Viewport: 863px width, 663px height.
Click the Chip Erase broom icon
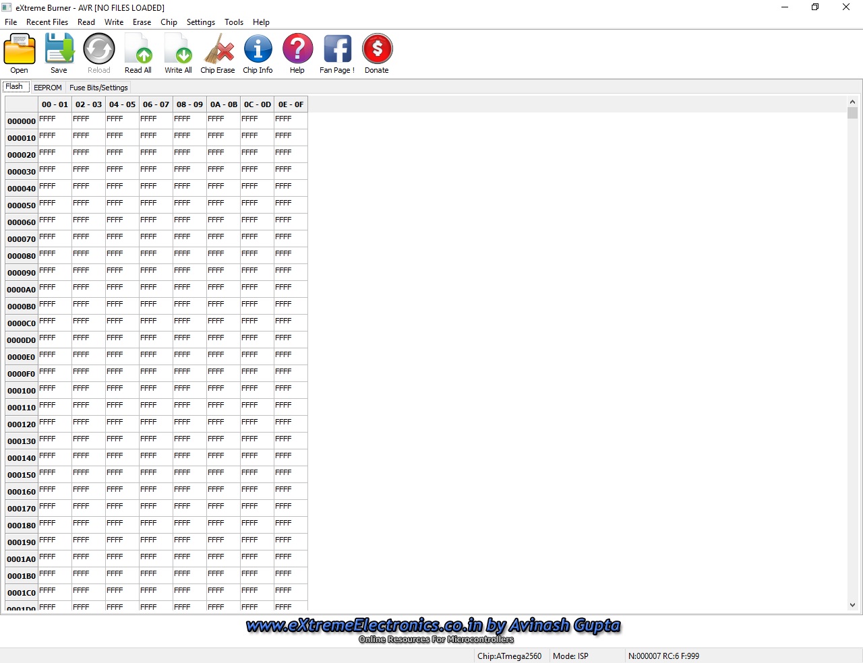pos(218,50)
